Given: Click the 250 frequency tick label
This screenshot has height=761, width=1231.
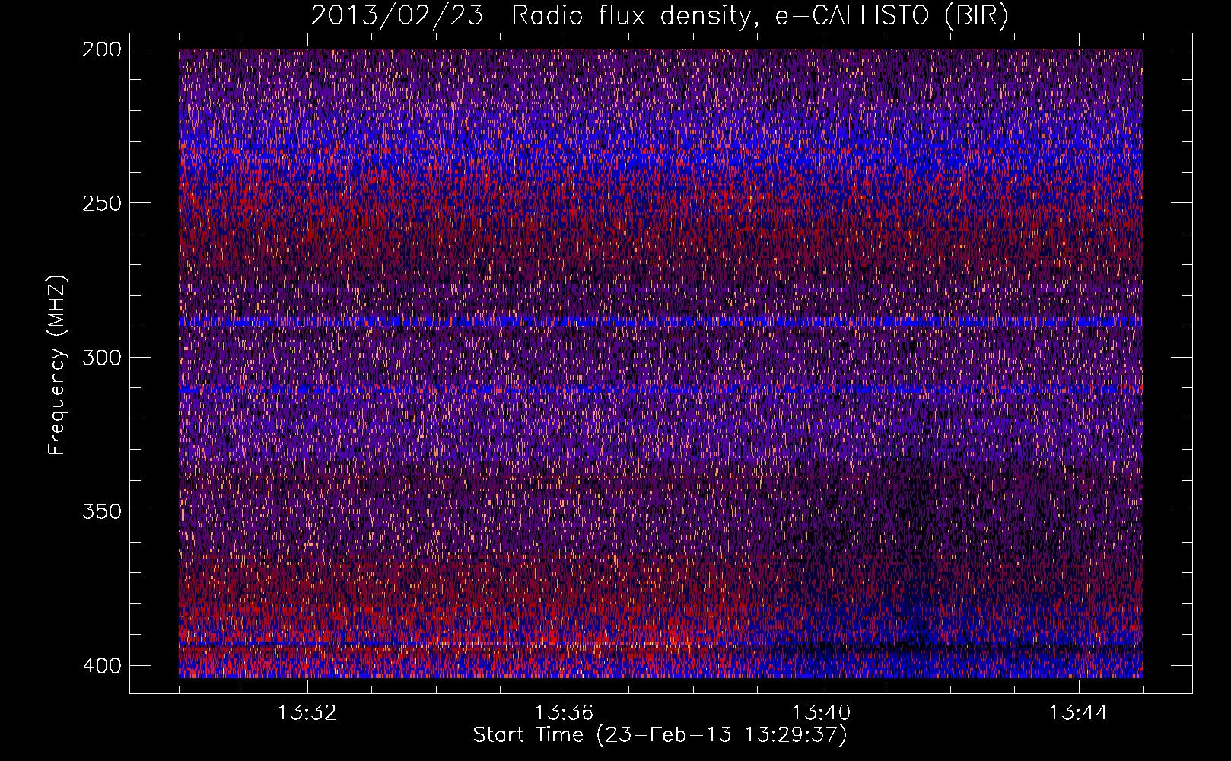Looking at the screenshot, I should pyautogui.click(x=101, y=203).
